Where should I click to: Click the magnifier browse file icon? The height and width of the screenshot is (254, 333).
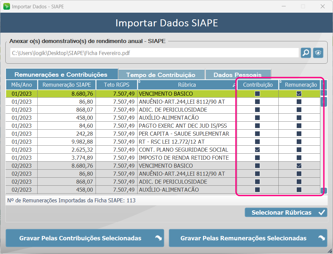tap(306, 53)
